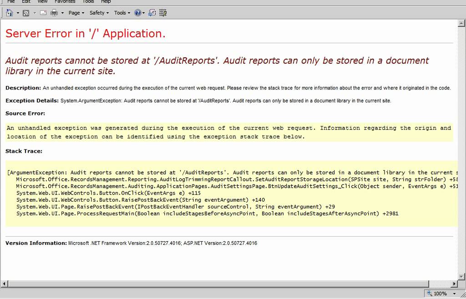
Task: Click the vertical scrollbar up arrow
Action: [461, 23]
